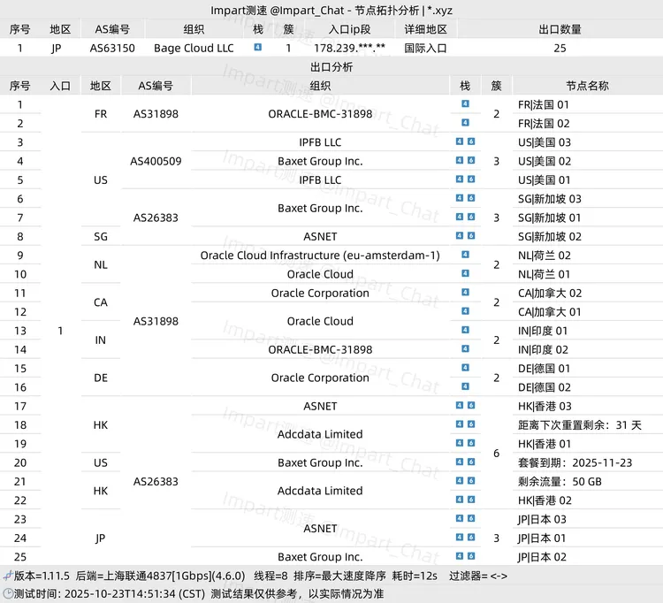The image size is (663, 603).
Task: Select the AS400509 AS number cell
Action: [156, 161]
